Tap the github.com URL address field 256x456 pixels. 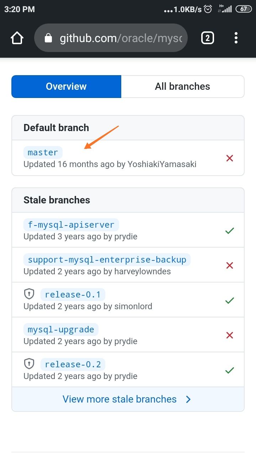click(x=111, y=38)
